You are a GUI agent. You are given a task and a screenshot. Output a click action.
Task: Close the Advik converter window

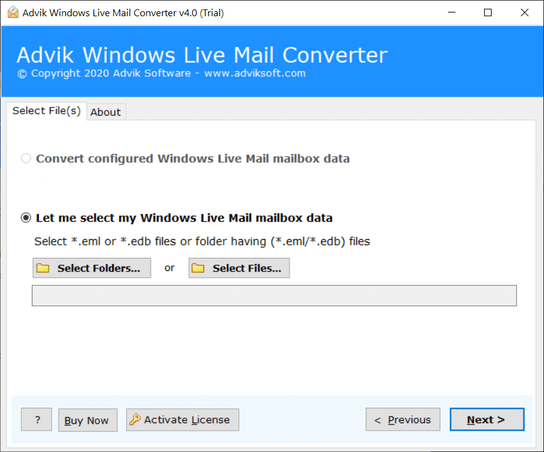(x=525, y=12)
